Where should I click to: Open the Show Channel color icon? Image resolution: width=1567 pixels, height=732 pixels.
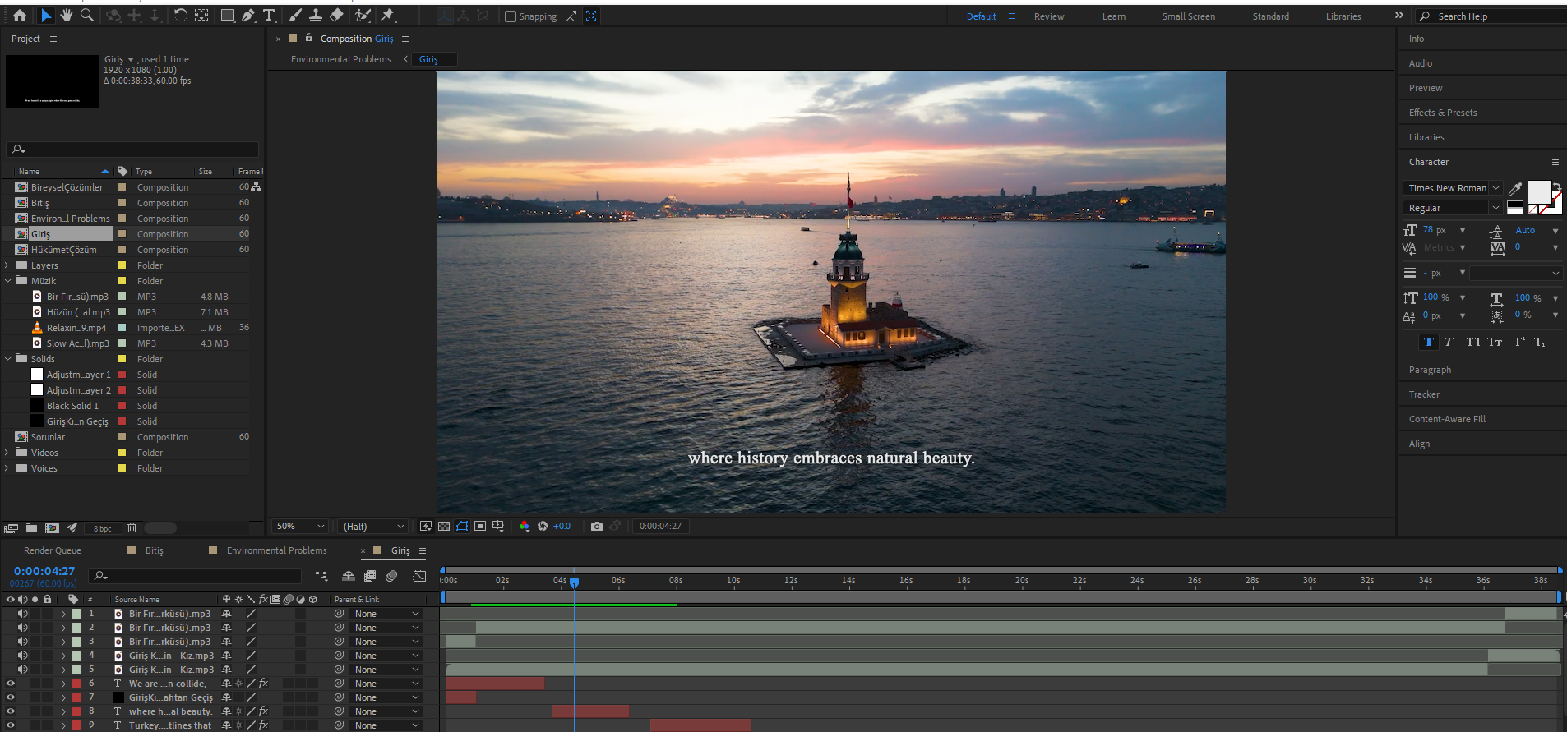(x=525, y=526)
